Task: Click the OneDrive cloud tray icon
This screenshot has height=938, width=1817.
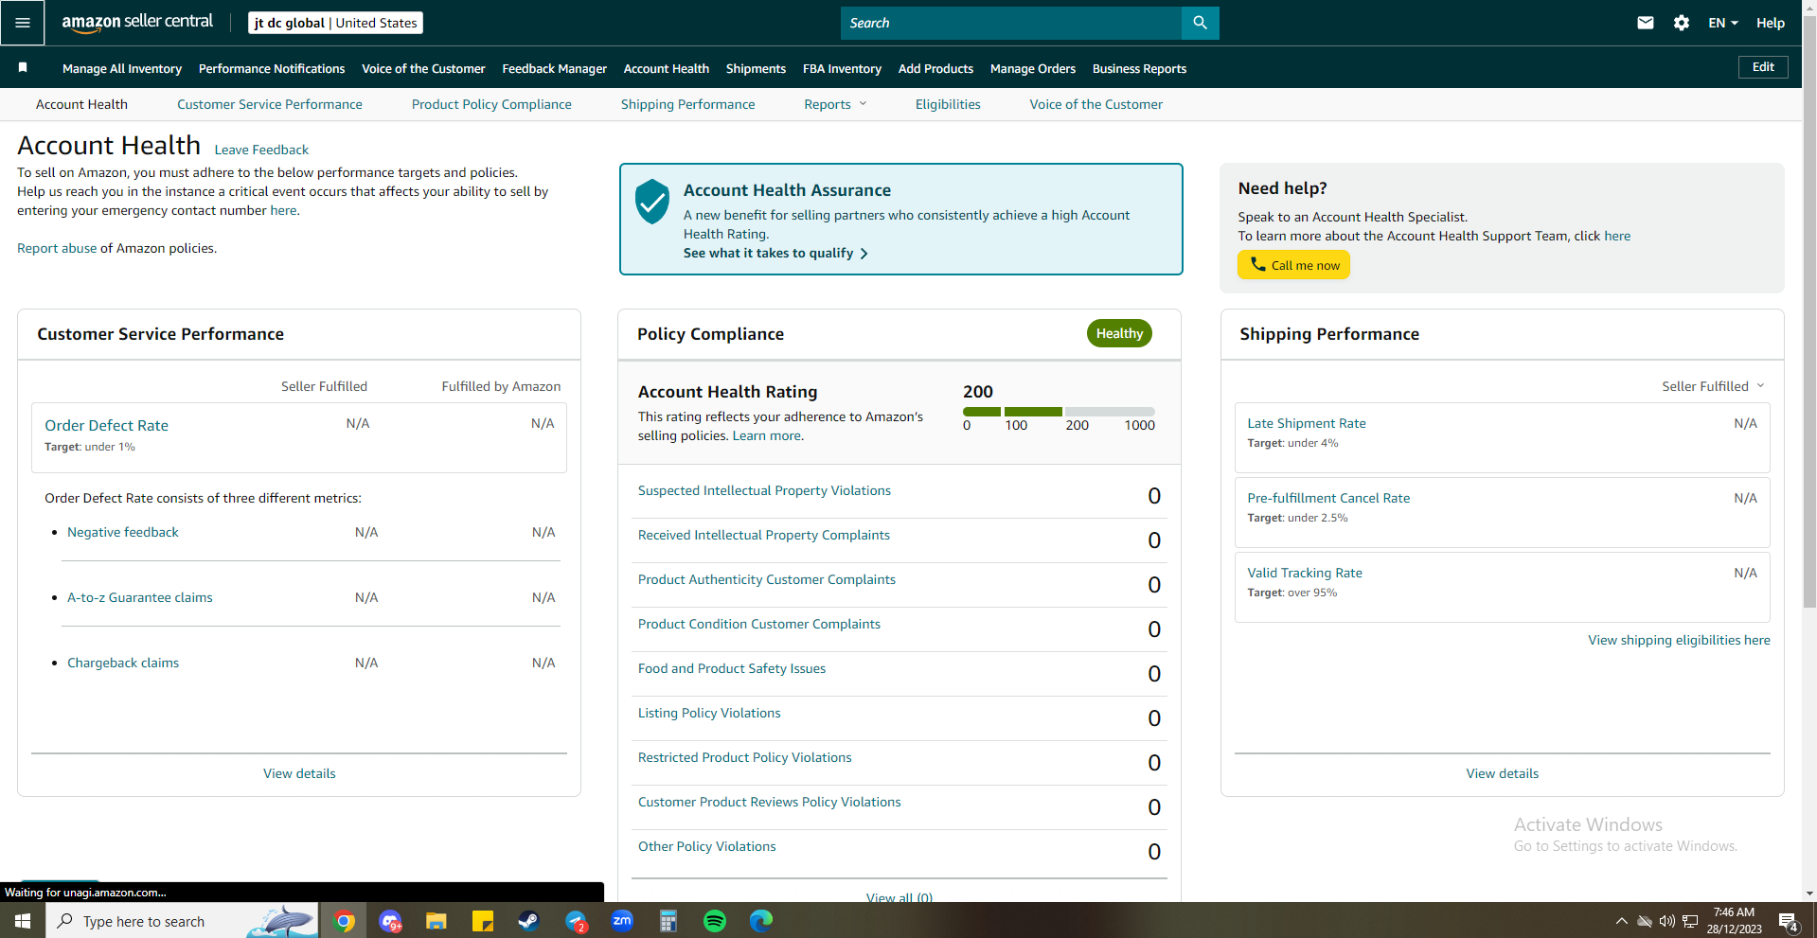Action: click(x=1645, y=921)
